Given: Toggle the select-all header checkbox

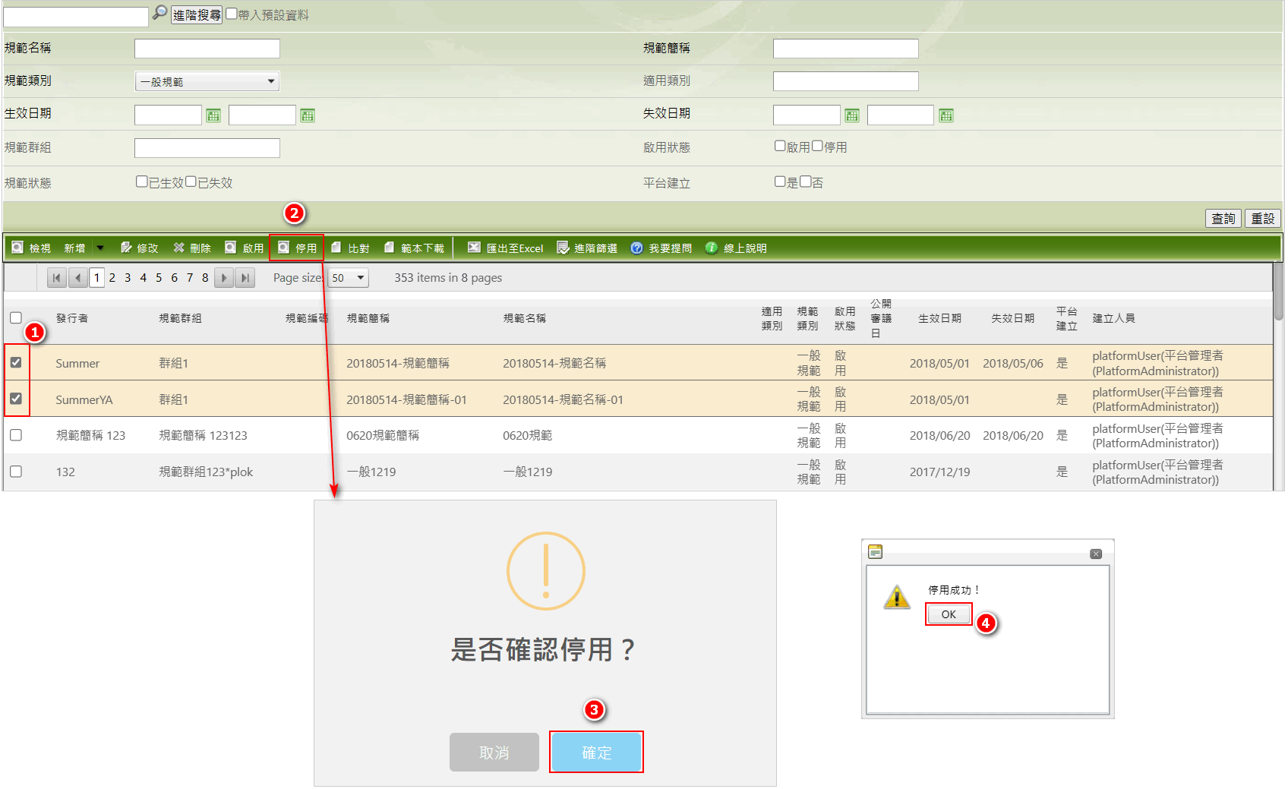Looking at the screenshot, I should (x=16, y=317).
